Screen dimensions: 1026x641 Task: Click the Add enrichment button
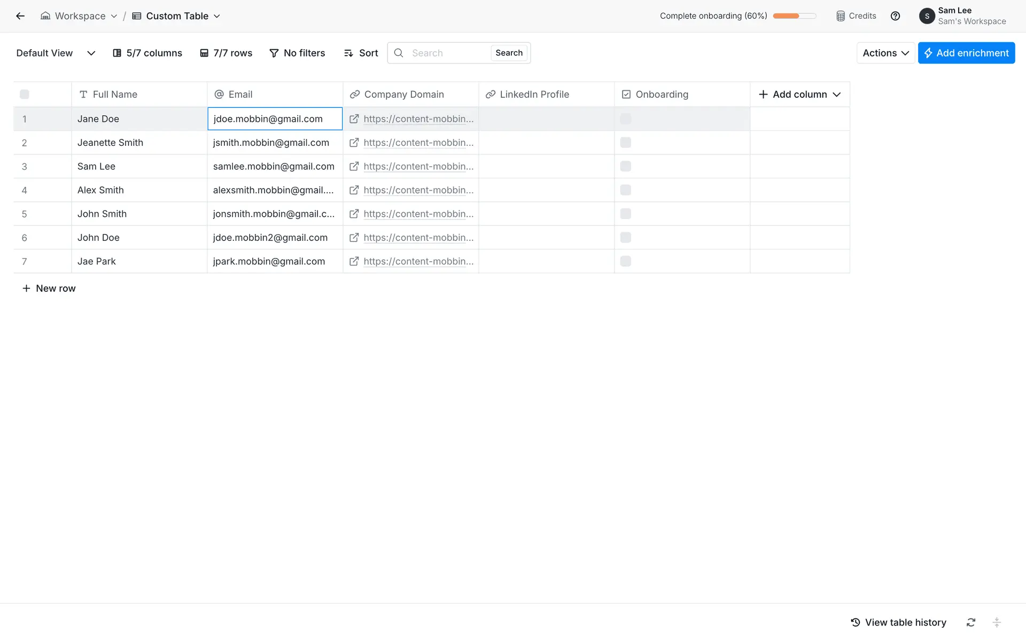pyautogui.click(x=966, y=53)
